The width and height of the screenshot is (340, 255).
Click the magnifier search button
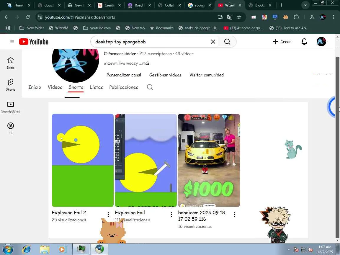[227, 42]
